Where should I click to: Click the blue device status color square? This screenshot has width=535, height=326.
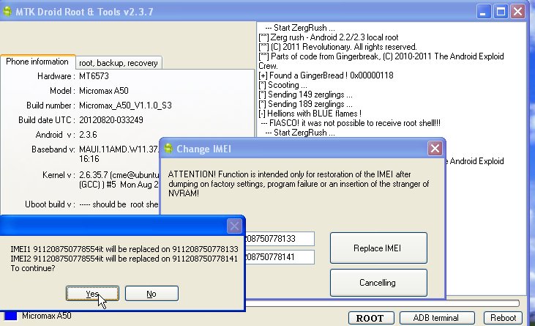click(9, 316)
